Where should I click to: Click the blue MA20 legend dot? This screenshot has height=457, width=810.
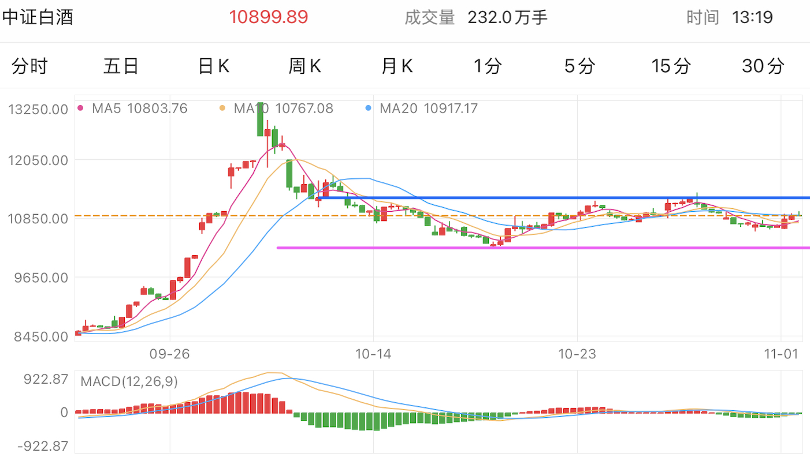pyautogui.click(x=369, y=108)
